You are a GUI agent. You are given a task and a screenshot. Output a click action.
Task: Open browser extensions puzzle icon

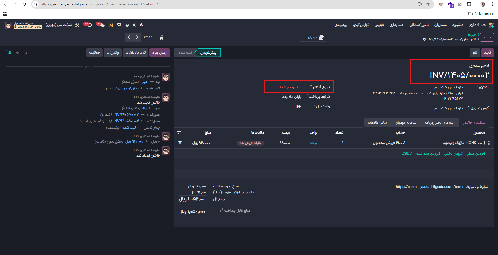469,4
